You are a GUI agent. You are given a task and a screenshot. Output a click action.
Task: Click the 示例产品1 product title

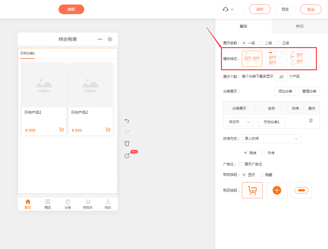(x=33, y=112)
